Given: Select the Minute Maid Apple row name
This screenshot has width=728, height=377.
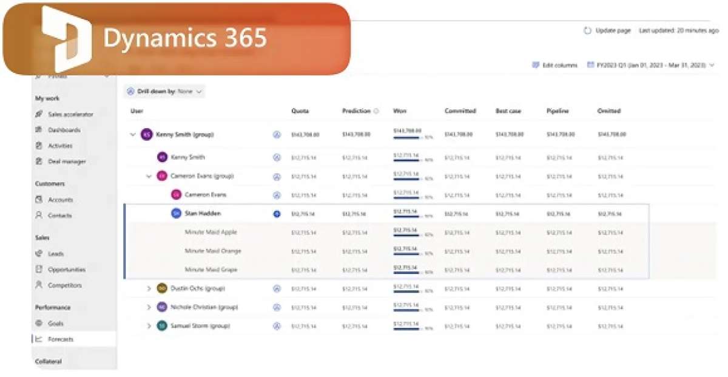Looking at the screenshot, I should (x=211, y=233).
